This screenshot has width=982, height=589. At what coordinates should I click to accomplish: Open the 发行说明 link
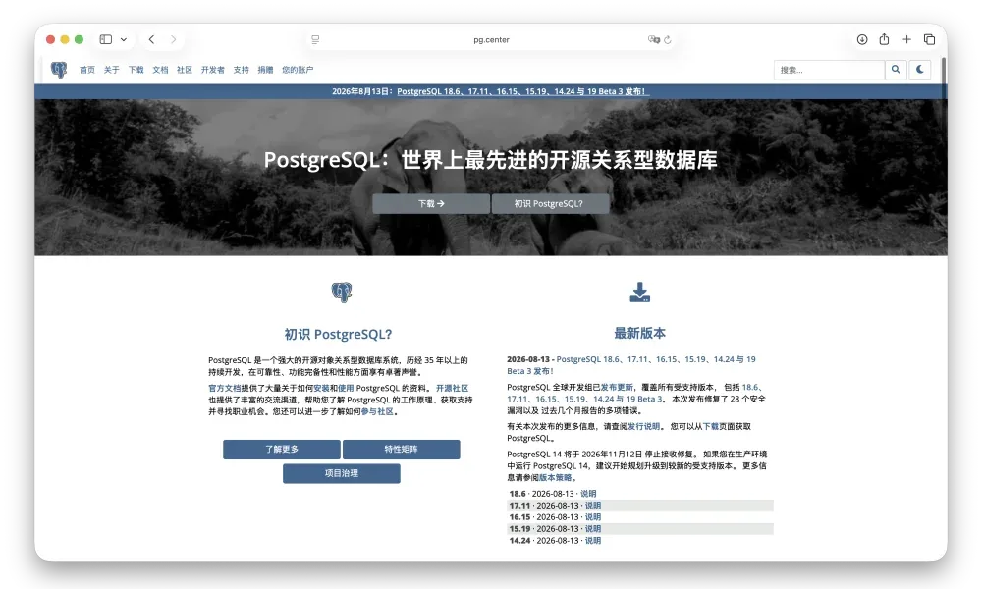tap(644, 426)
